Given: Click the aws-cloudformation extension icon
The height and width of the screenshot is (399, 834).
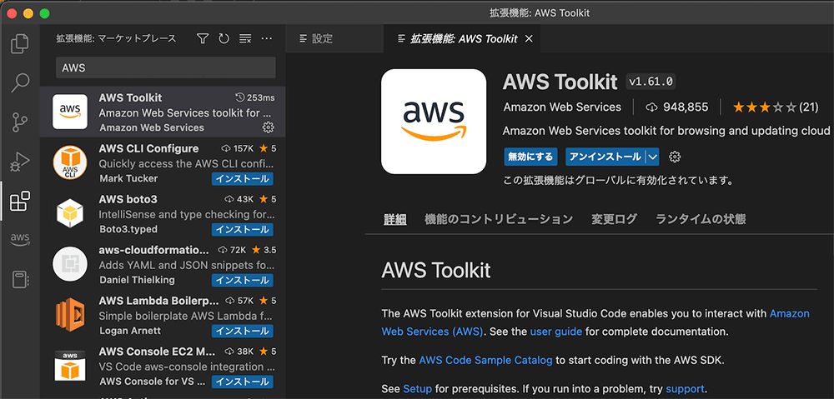Looking at the screenshot, I should pyautogui.click(x=70, y=263).
